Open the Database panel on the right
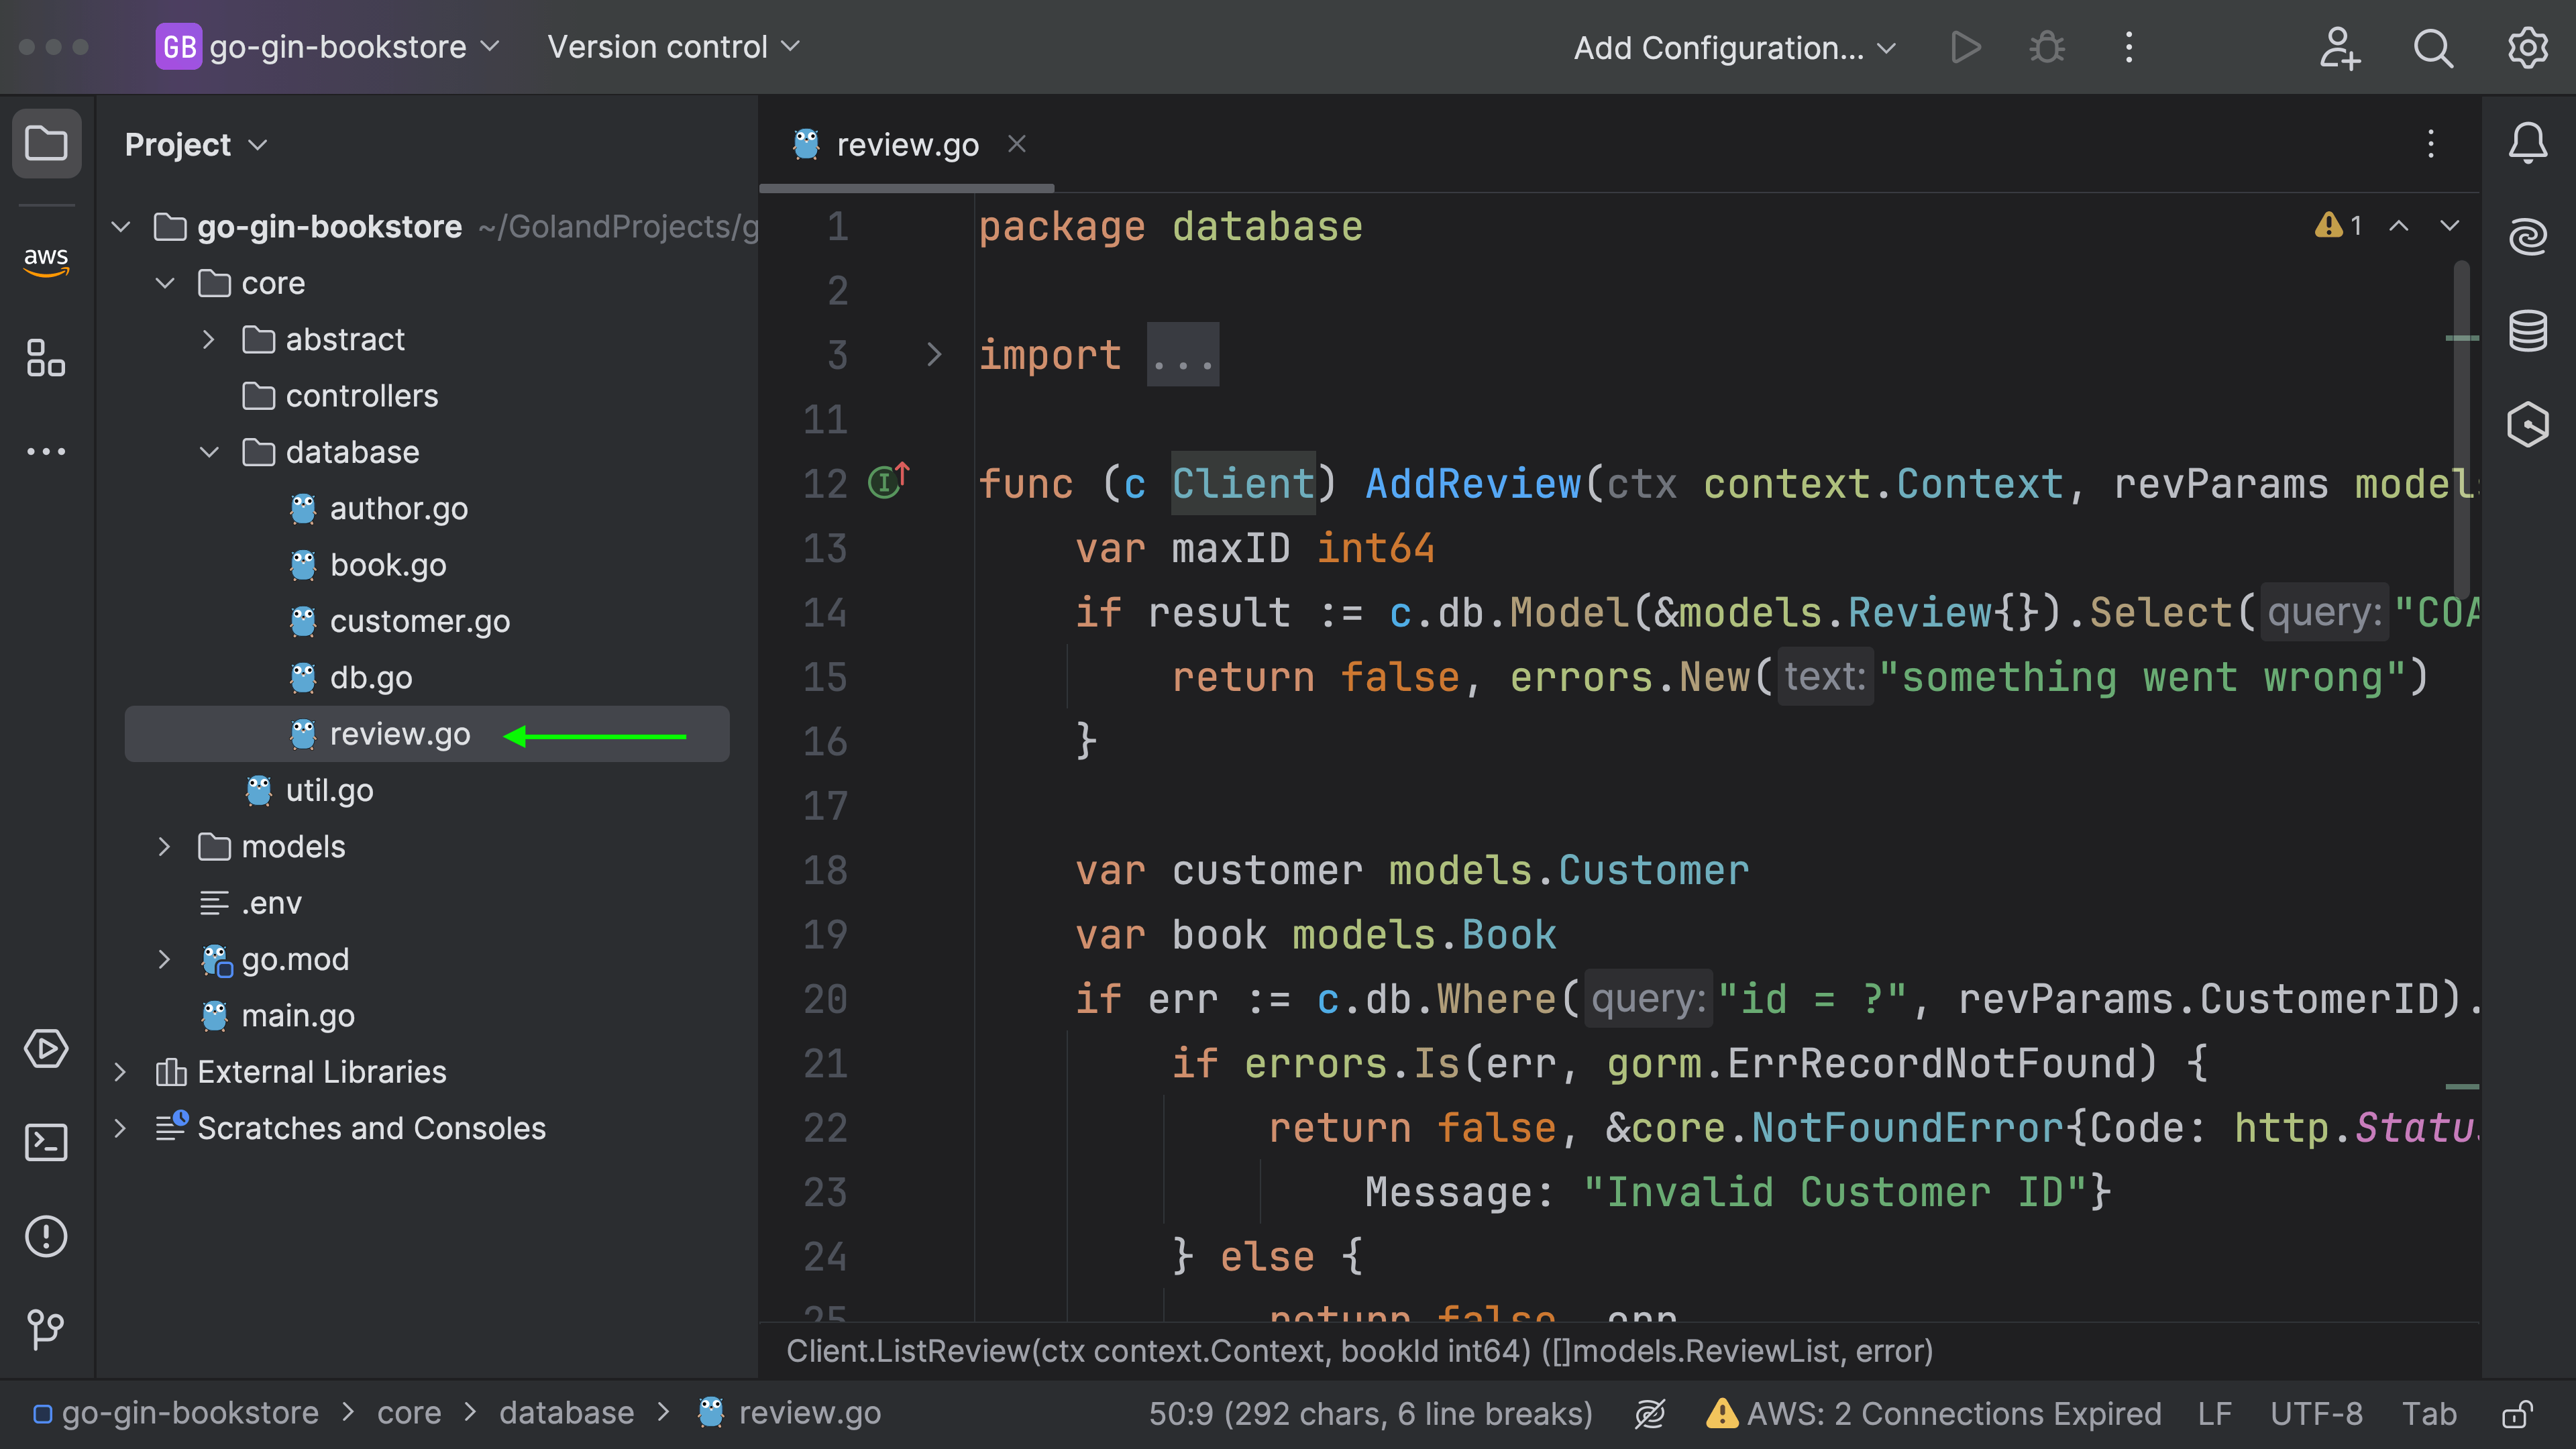Viewport: 2576px width, 1449px height. tap(2528, 330)
